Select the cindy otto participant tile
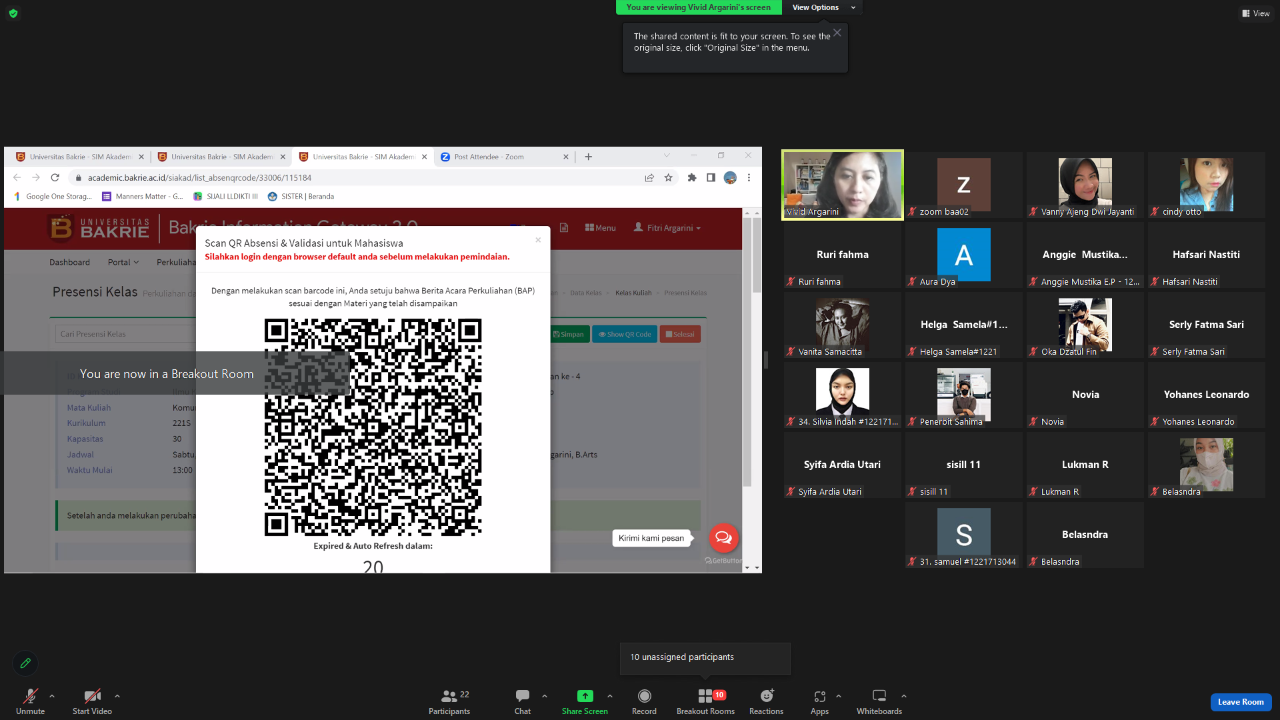This screenshot has height=720, width=1280. coord(1207,185)
